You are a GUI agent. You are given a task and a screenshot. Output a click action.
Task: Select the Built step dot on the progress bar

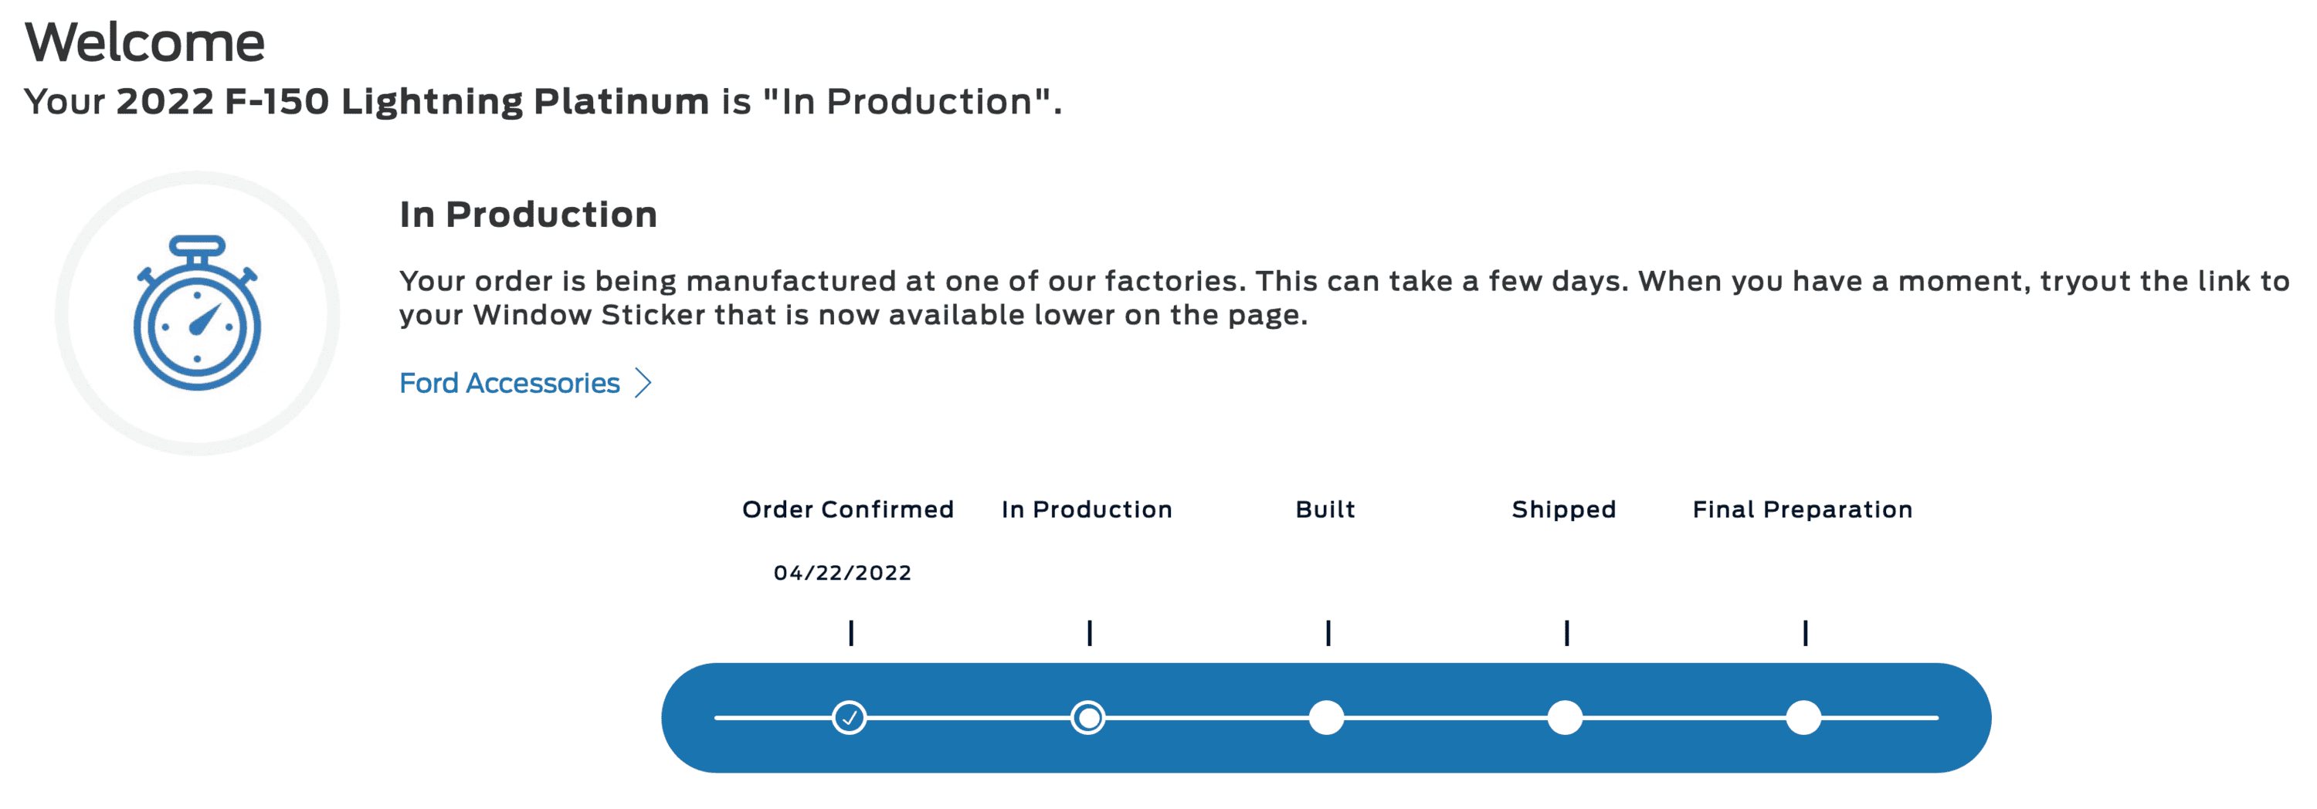pos(1326,717)
